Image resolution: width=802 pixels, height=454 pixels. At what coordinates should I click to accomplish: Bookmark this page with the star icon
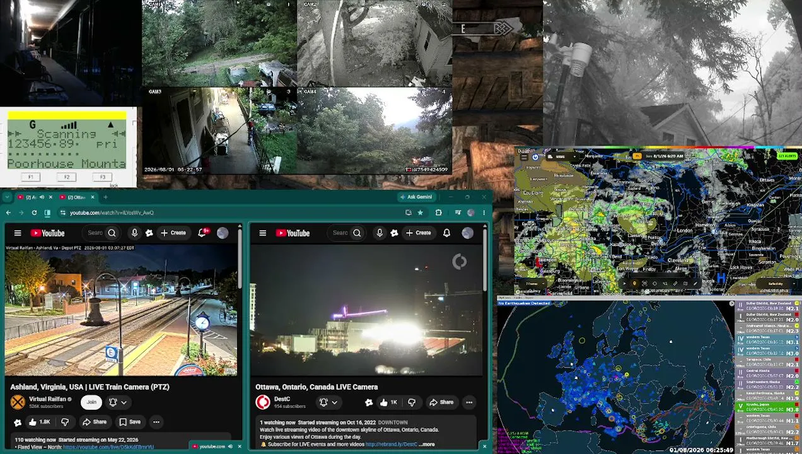click(x=421, y=212)
